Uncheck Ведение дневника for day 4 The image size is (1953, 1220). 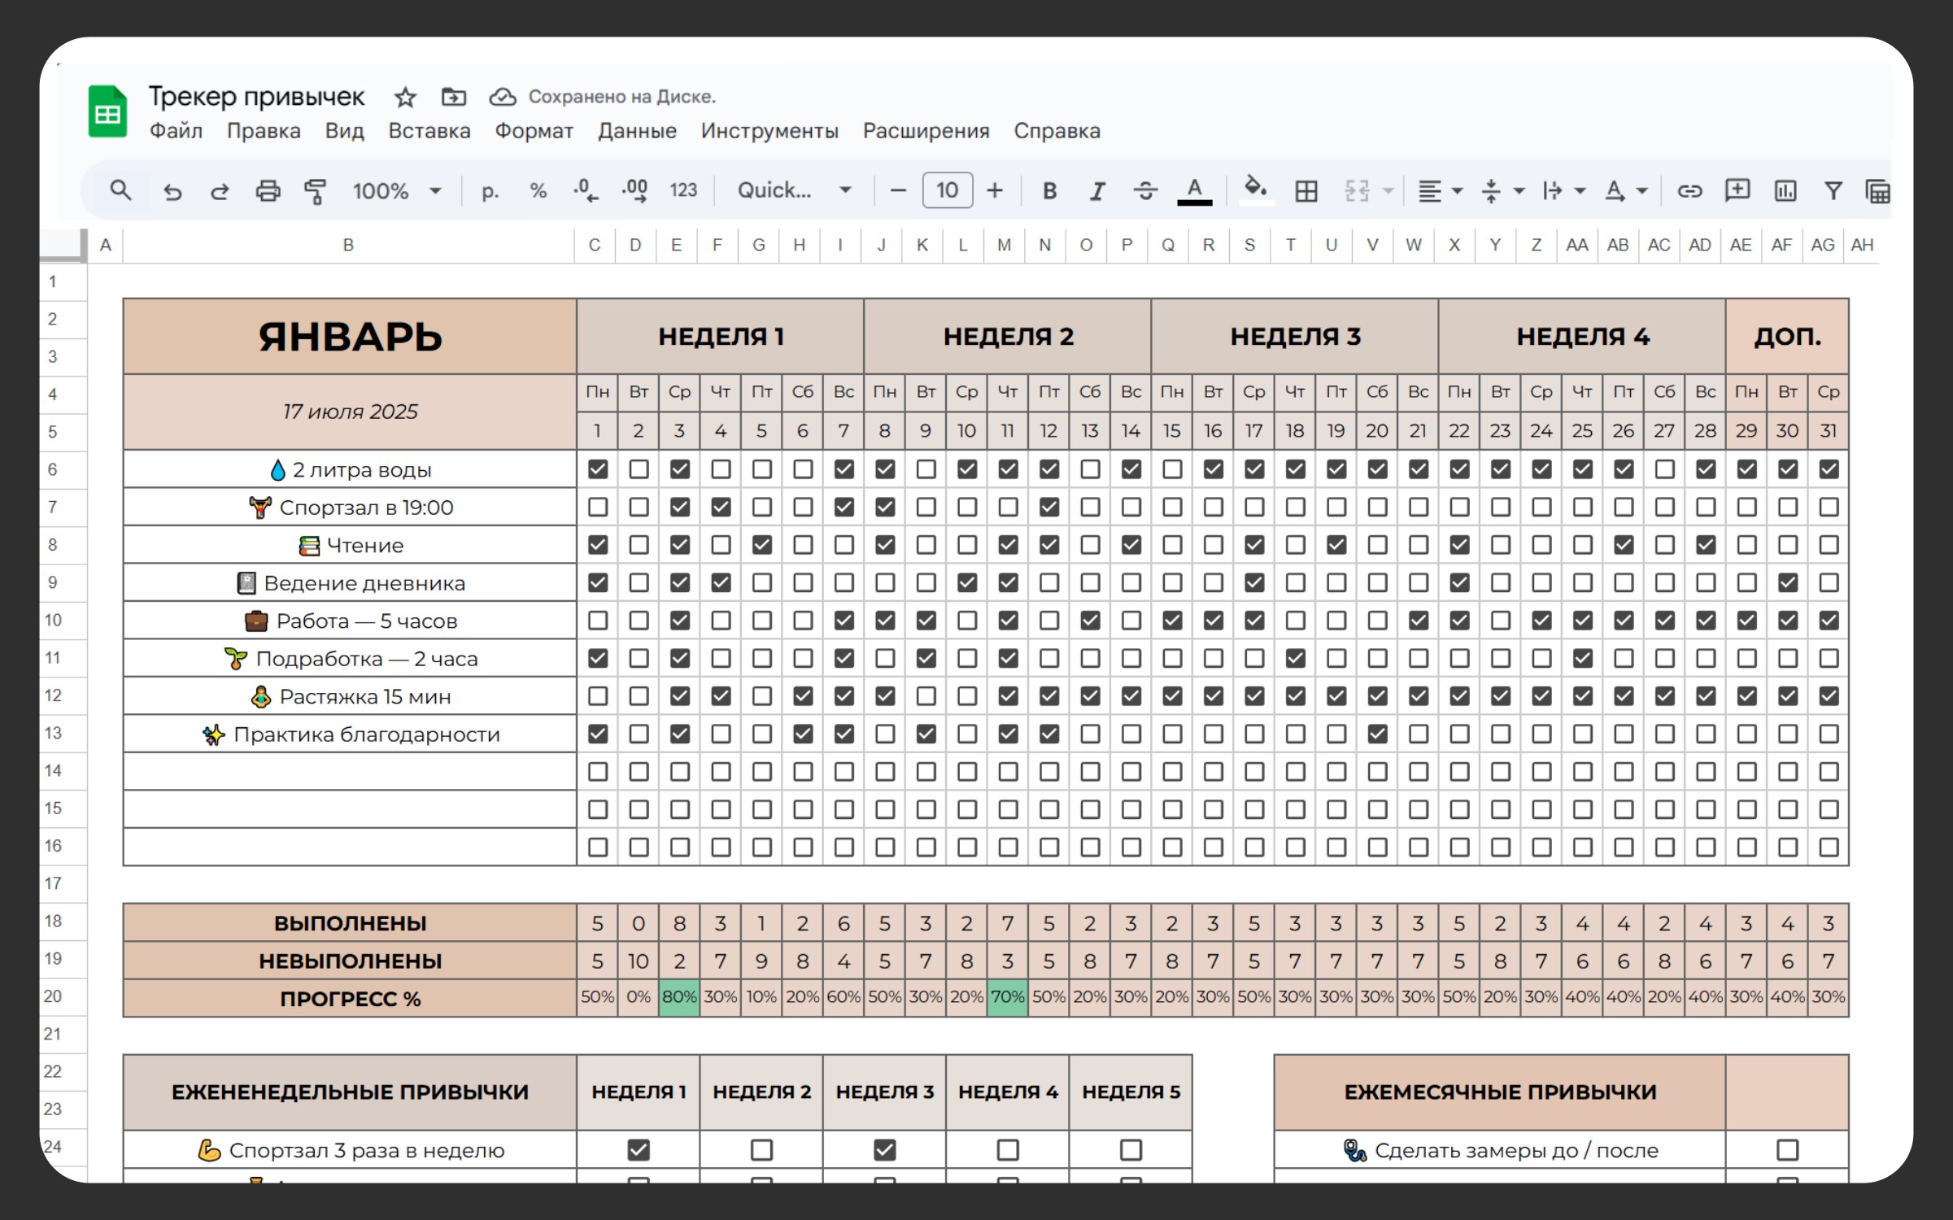[721, 583]
